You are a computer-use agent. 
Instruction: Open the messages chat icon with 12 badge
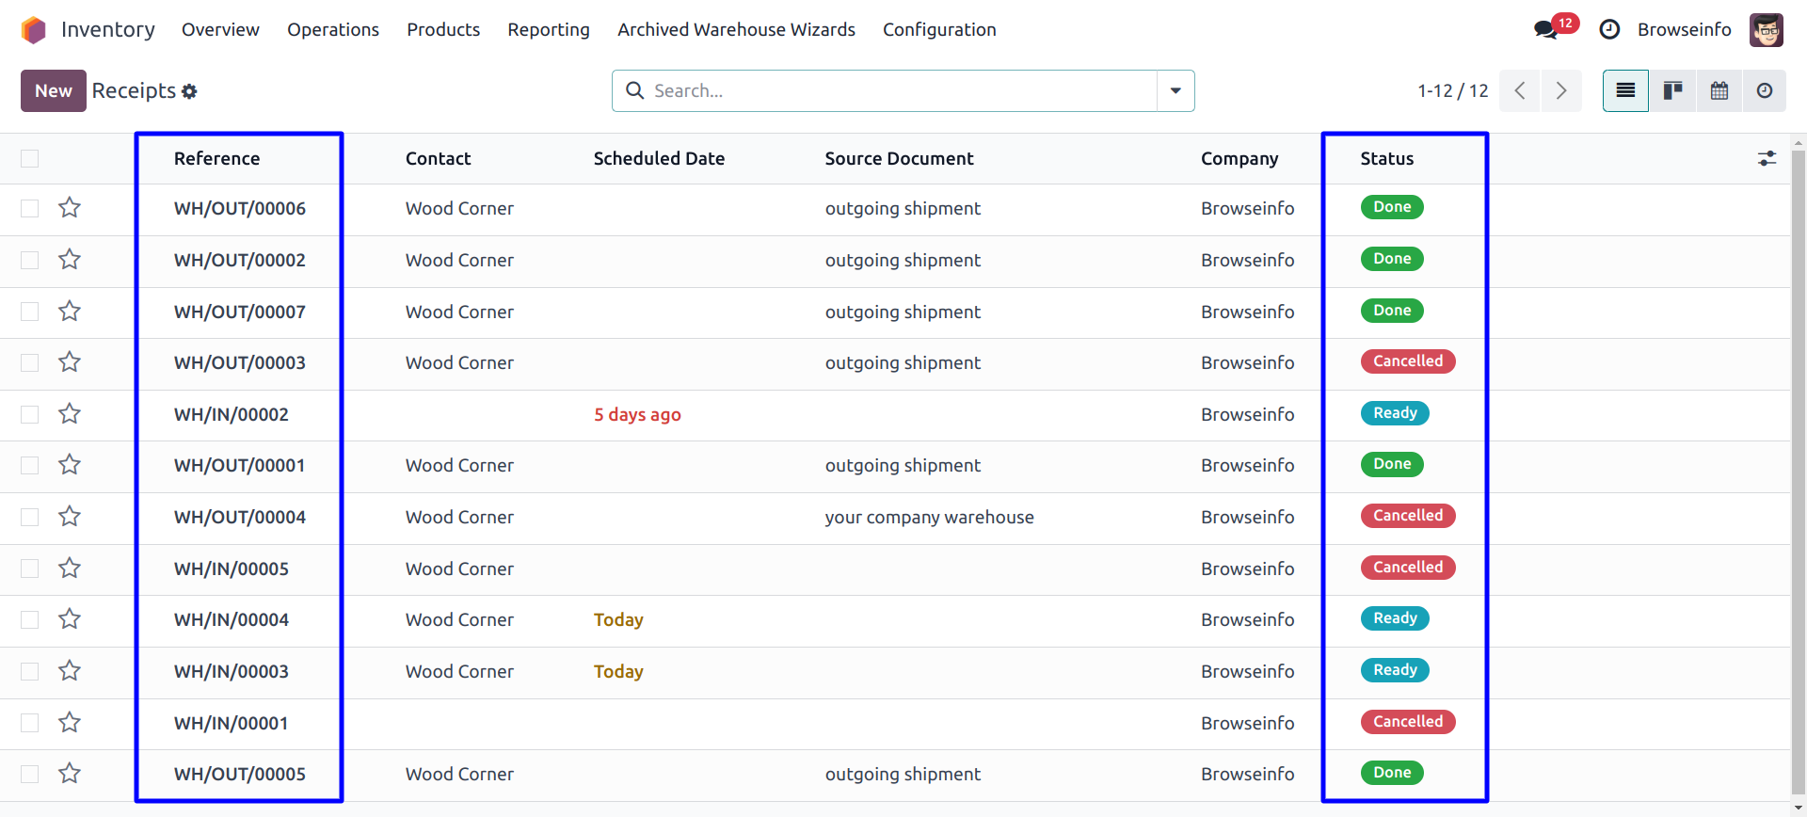tap(1546, 29)
